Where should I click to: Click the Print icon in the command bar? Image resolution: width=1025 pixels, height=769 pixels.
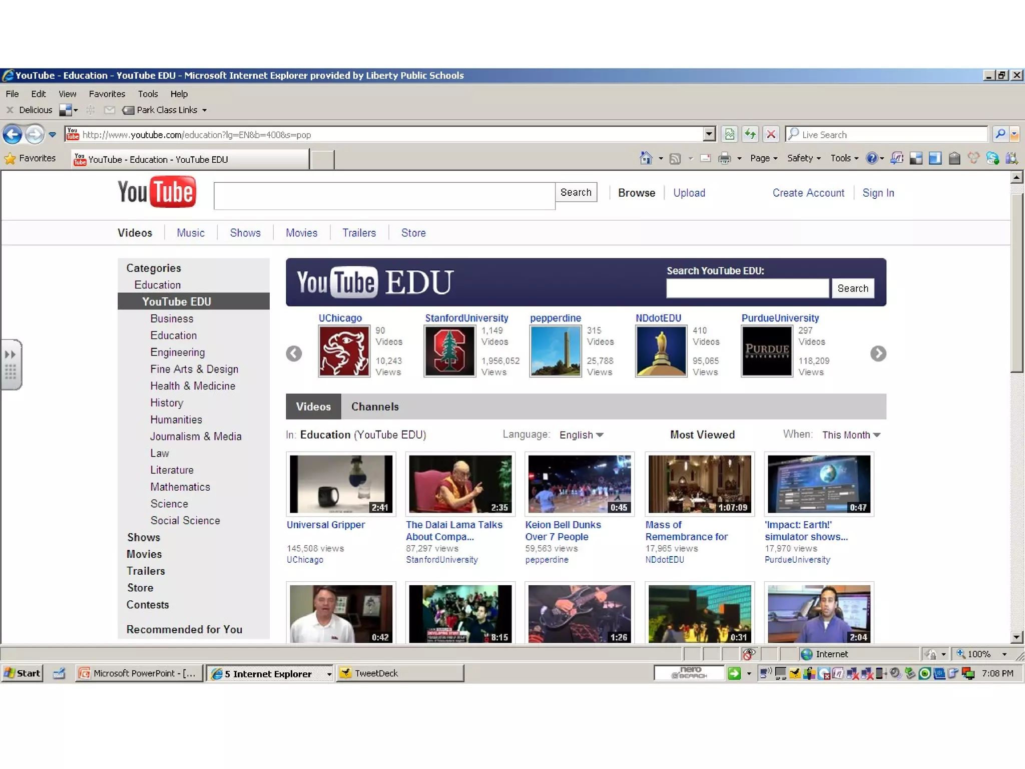click(x=724, y=158)
